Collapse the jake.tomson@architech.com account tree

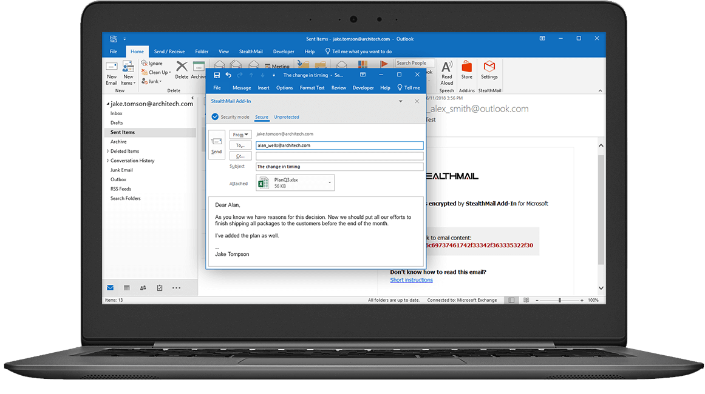108,104
